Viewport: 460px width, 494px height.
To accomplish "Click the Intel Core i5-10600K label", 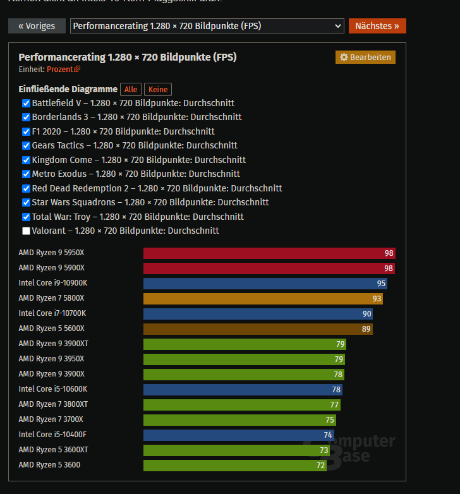I will click(x=53, y=389).
